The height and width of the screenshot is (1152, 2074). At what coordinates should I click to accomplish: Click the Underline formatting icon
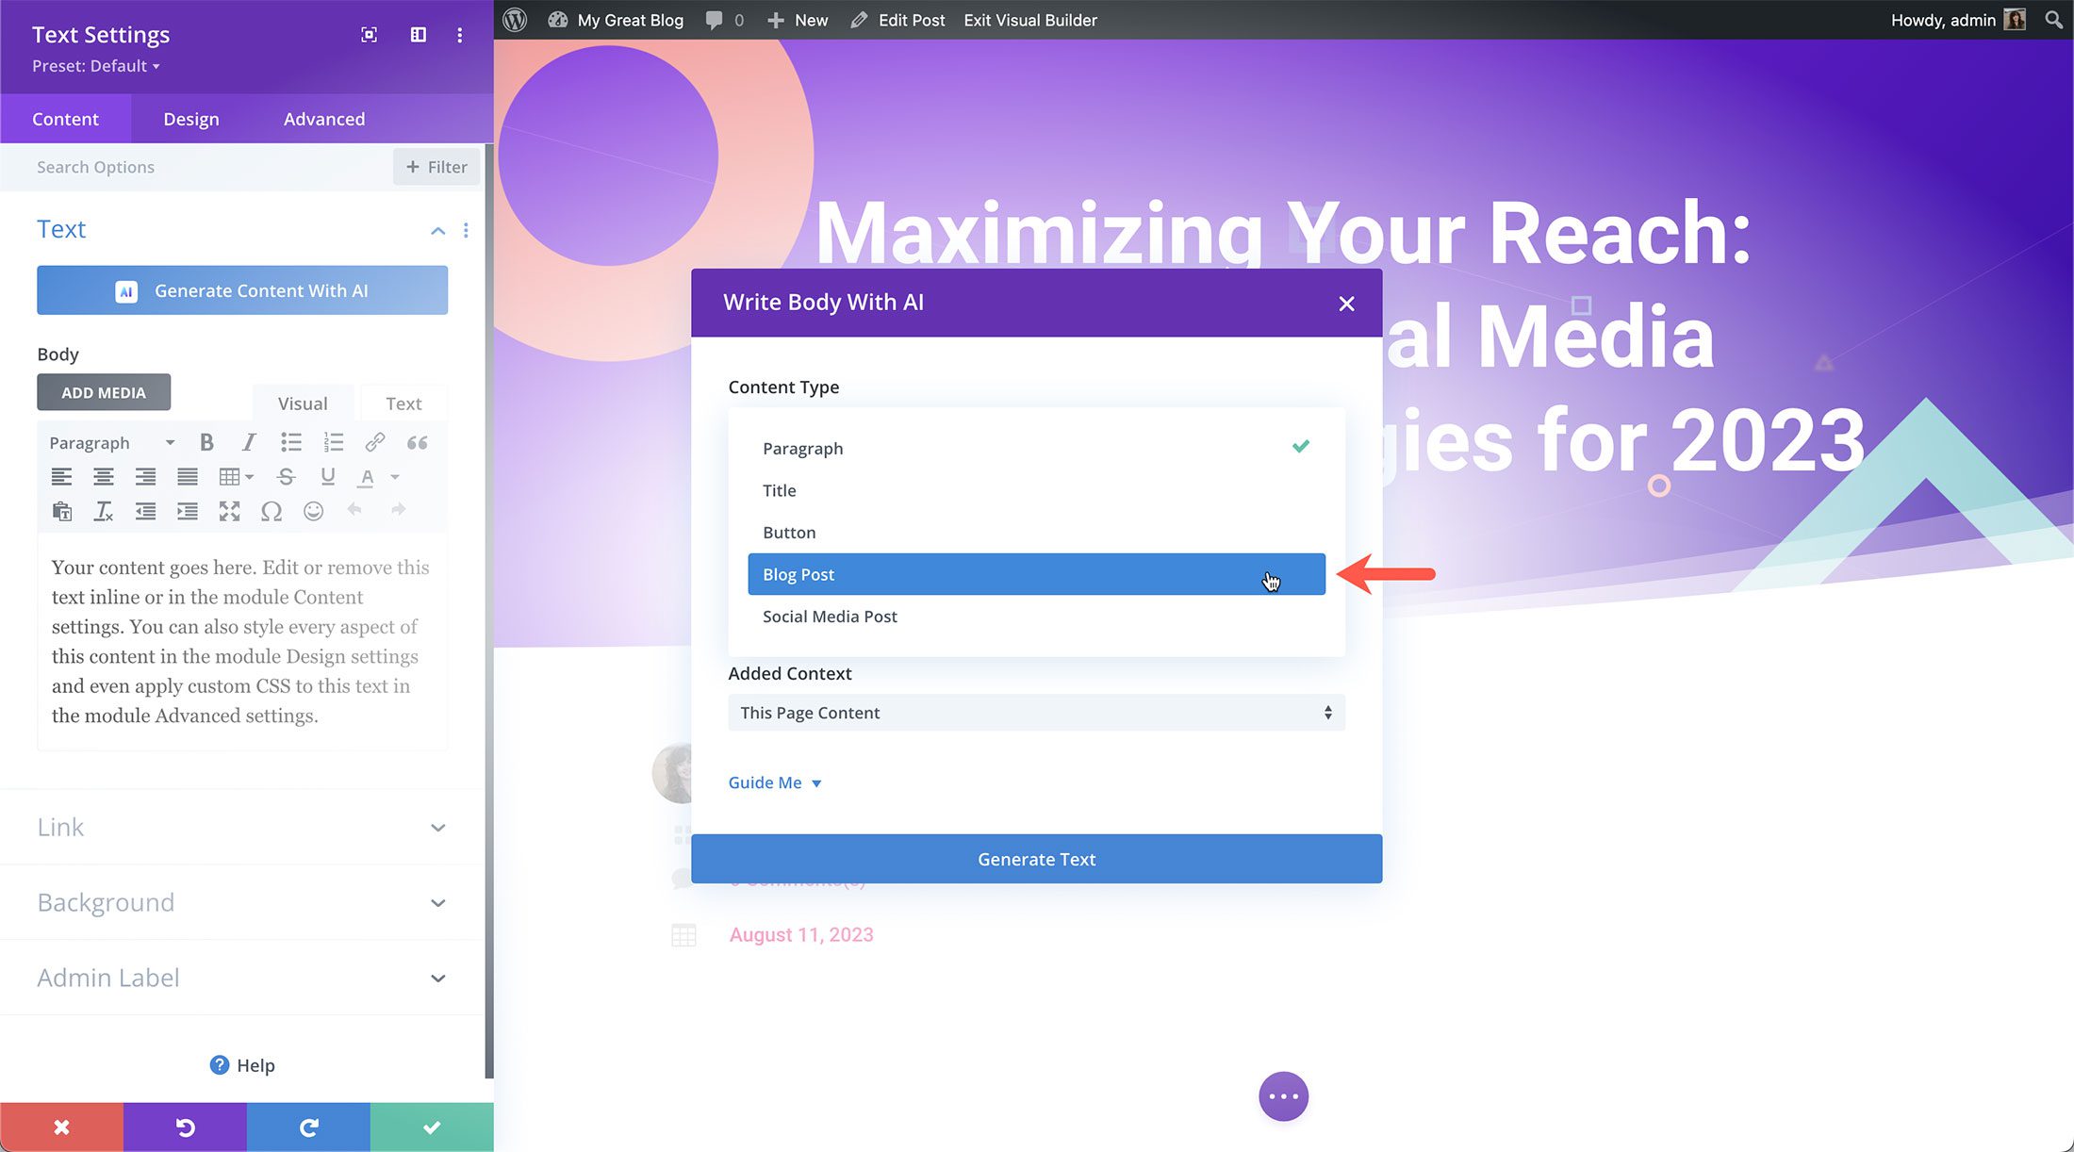(x=326, y=475)
